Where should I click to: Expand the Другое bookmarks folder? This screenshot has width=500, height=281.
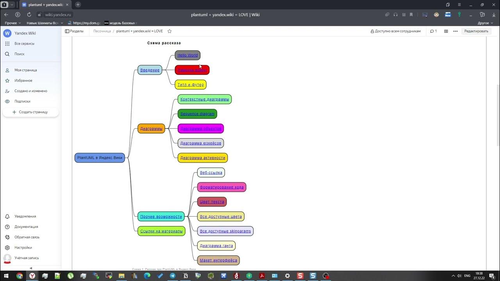point(485,23)
